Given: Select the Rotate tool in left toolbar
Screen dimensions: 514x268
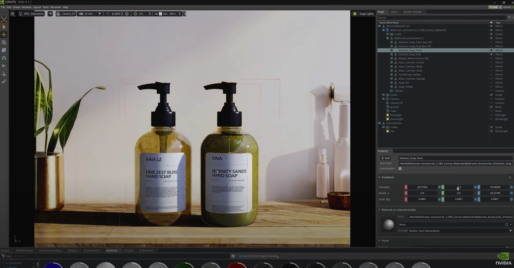Looking at the screenshot, I should [x=4, y=42].
